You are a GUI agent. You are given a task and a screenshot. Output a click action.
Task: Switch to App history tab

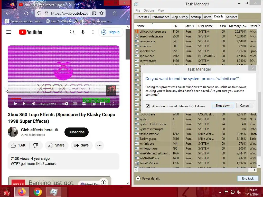[180, 17]
